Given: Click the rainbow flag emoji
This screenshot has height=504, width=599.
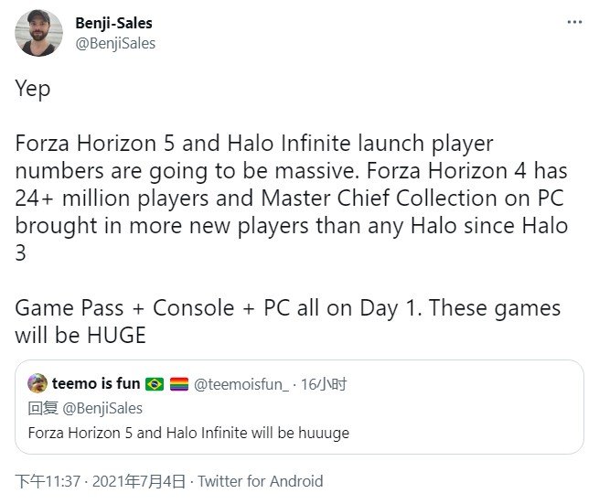Looking at the screenshot, I should click(179, 384).
